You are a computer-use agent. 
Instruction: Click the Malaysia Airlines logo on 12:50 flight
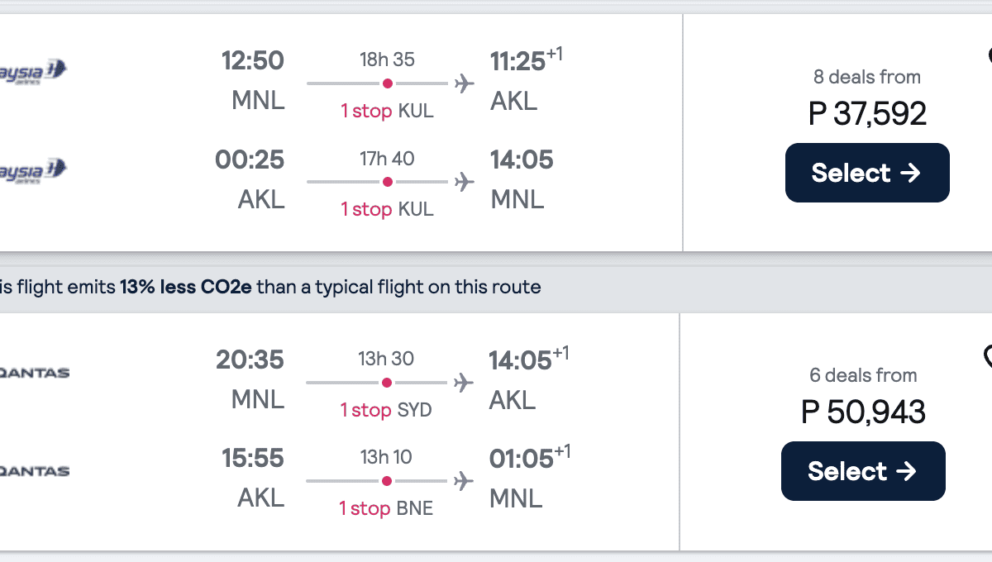click(33, 69)
